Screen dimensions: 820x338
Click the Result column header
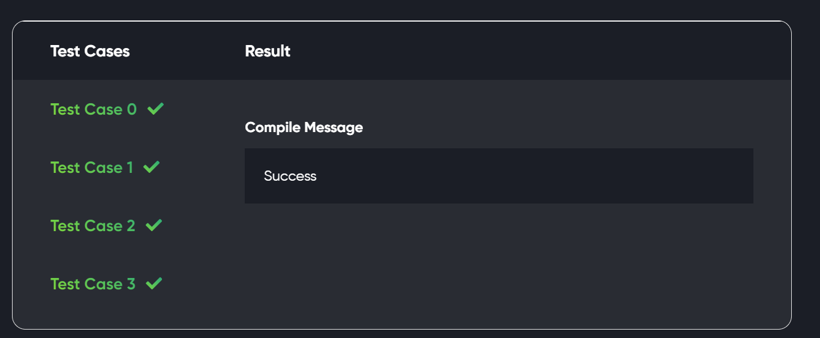pyautogui.click(x=268, y=52)
